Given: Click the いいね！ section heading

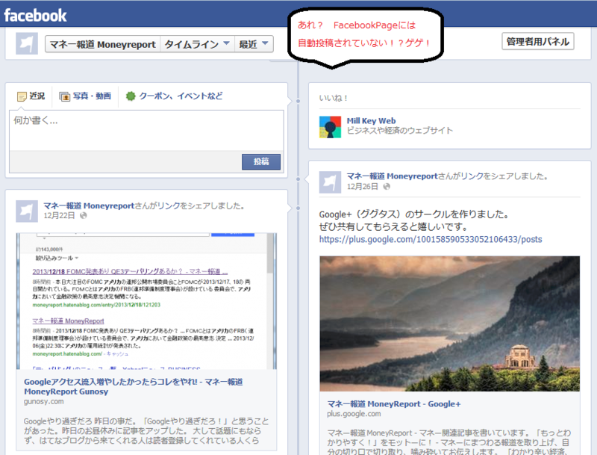Looking at the screenshot, I should tap(334, 98).
